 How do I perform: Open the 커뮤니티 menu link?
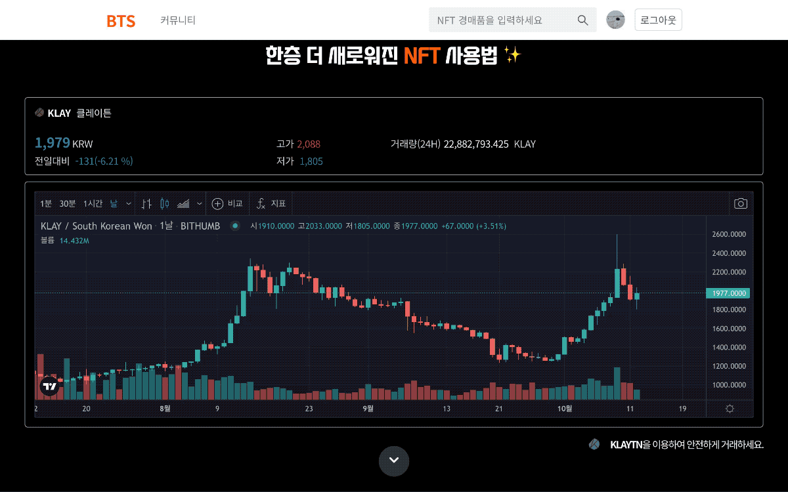[178, 20]
